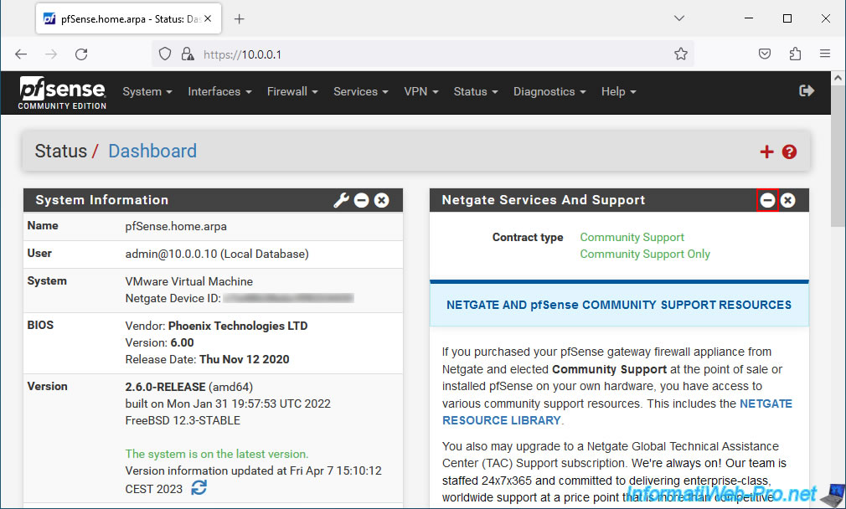Screen dimensions: 846x509
Task: Open dashboard help via the red question mark
Action: 789,152
